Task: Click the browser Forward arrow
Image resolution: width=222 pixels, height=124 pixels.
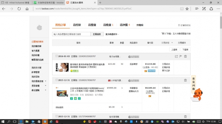Action: point(11,9)
